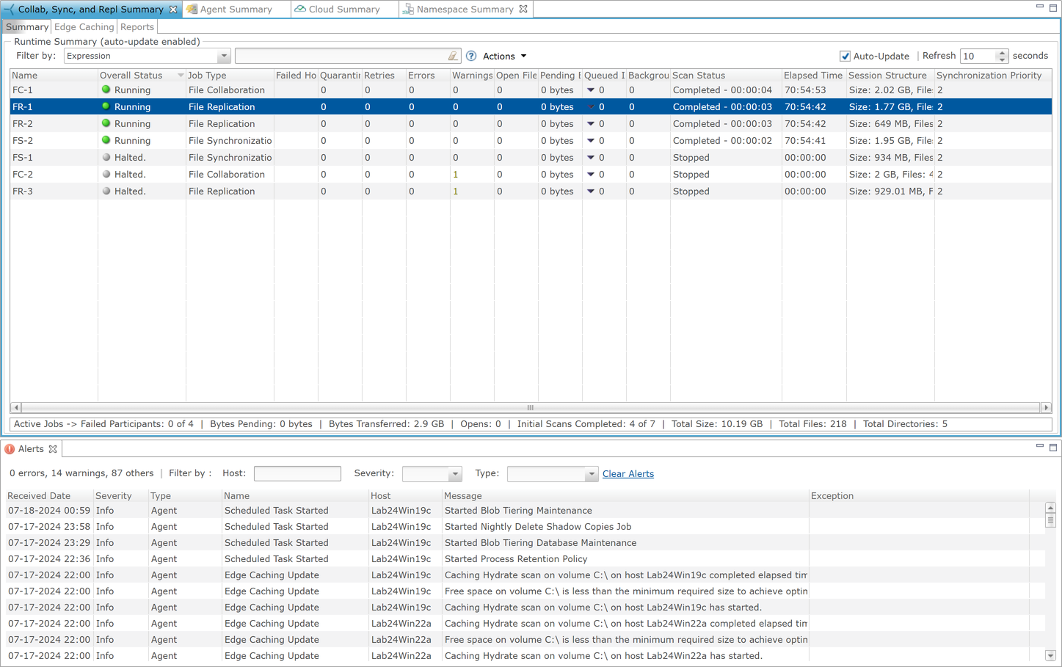The width and height of the screenshot is (1062, 667).
Task: Sort by the Overall Status column header
Action: 141,76
